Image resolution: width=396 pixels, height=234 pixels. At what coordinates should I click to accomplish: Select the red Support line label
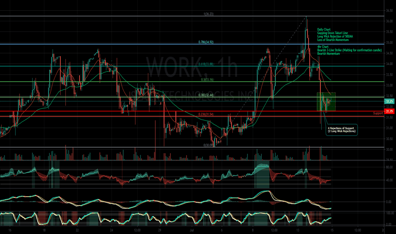tap(378, 113)
